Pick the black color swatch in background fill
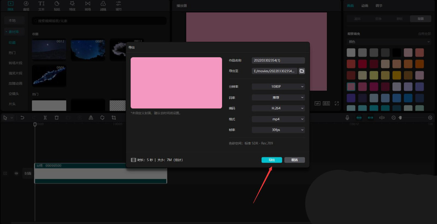Viewport: 437px width, 224px height. (x=397, y=53)
